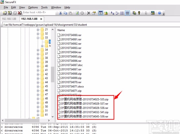Go up one folder with the toolbar icon
Screen dimensions: 180x134
click(x=106, y=13)
